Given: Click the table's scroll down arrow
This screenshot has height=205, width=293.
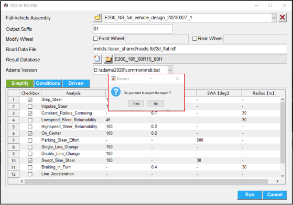Looking at the screenshot, I should click(x=283, y=176).
